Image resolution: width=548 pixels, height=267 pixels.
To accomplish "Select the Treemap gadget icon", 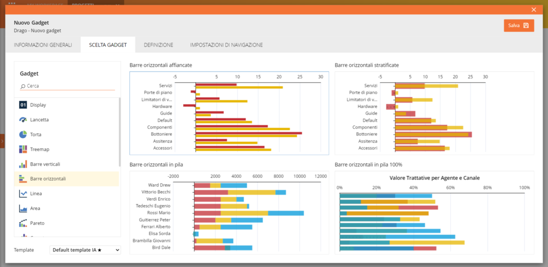I will [x=23, y=149].
